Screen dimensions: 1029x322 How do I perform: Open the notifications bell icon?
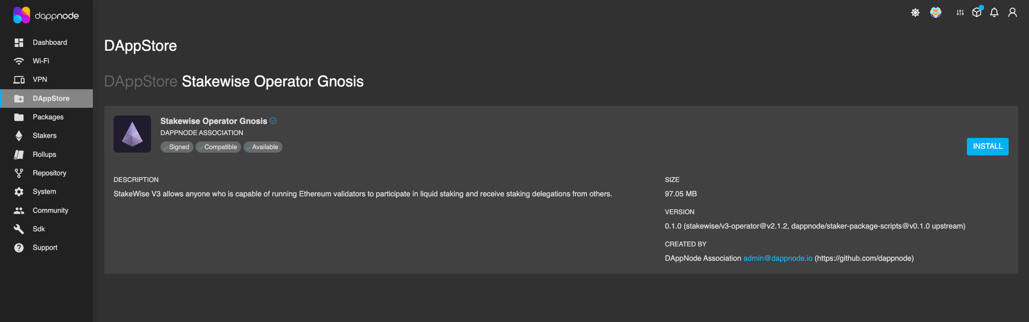tap(994, 13)
